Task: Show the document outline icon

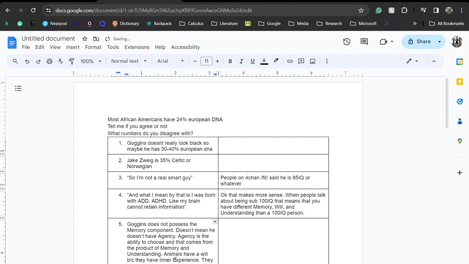Action: coord(18,88)
